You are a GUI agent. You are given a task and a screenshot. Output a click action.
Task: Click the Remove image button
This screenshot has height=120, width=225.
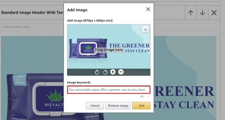[x=118, y=106]
